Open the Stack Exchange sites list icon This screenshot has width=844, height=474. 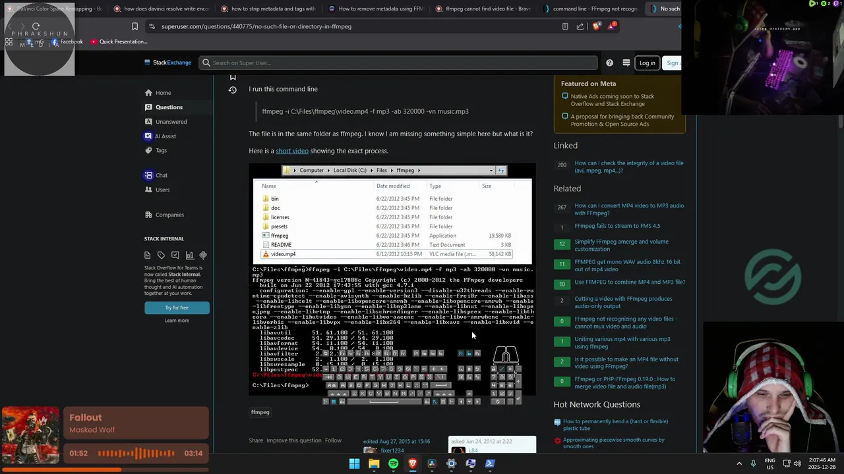[x=626, y=63]
